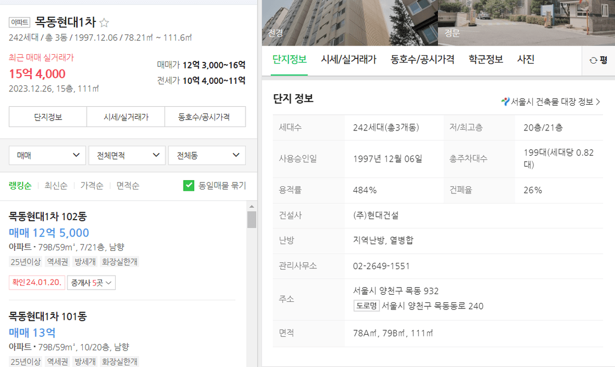Toggle the 동일매물 묶기 checkbox

tap(189, 186)
